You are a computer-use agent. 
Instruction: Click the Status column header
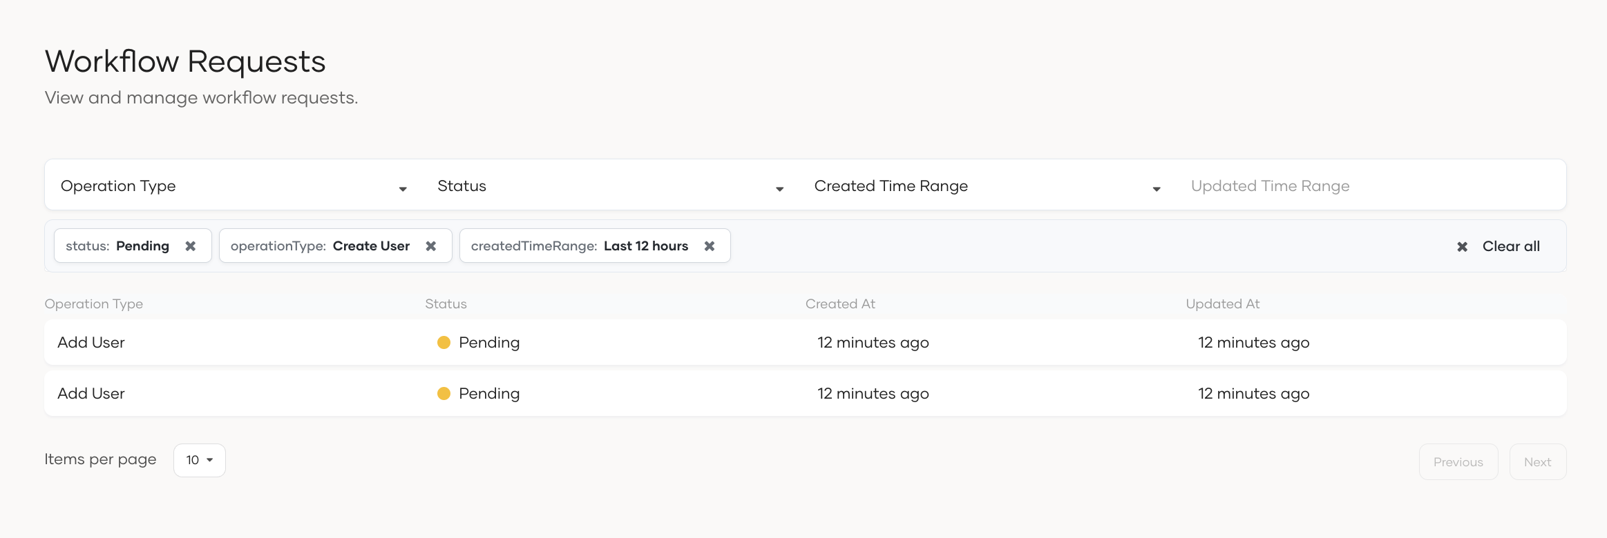click(x=446, y=304)
